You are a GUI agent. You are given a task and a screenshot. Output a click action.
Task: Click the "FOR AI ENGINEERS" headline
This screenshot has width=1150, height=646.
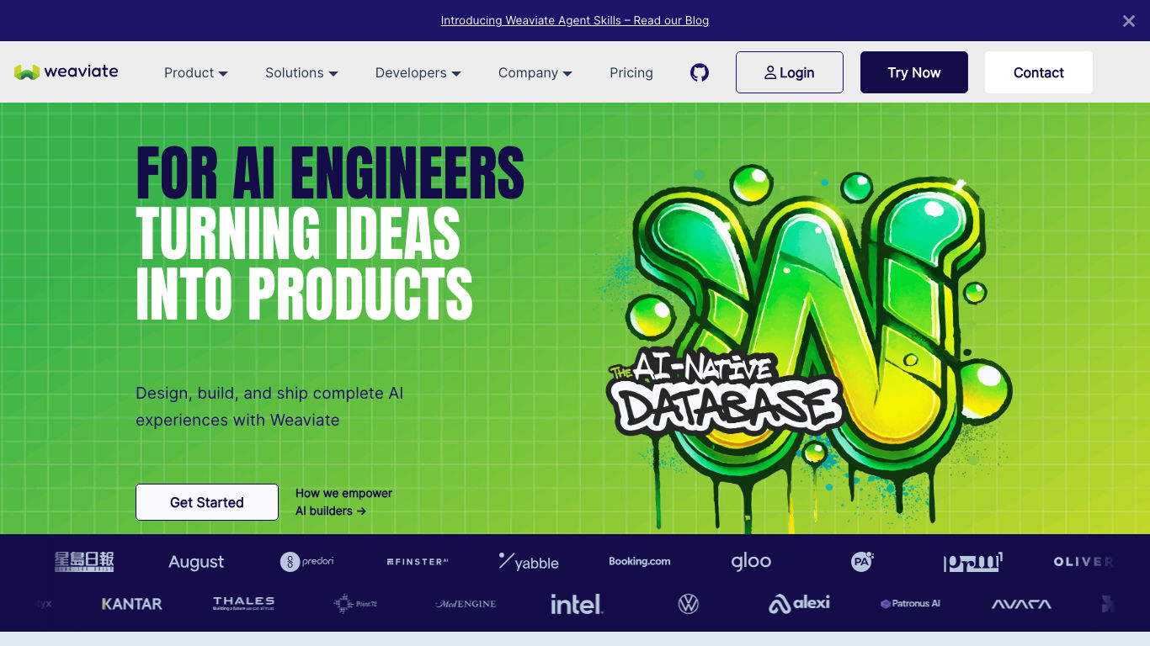pos(330,173)
